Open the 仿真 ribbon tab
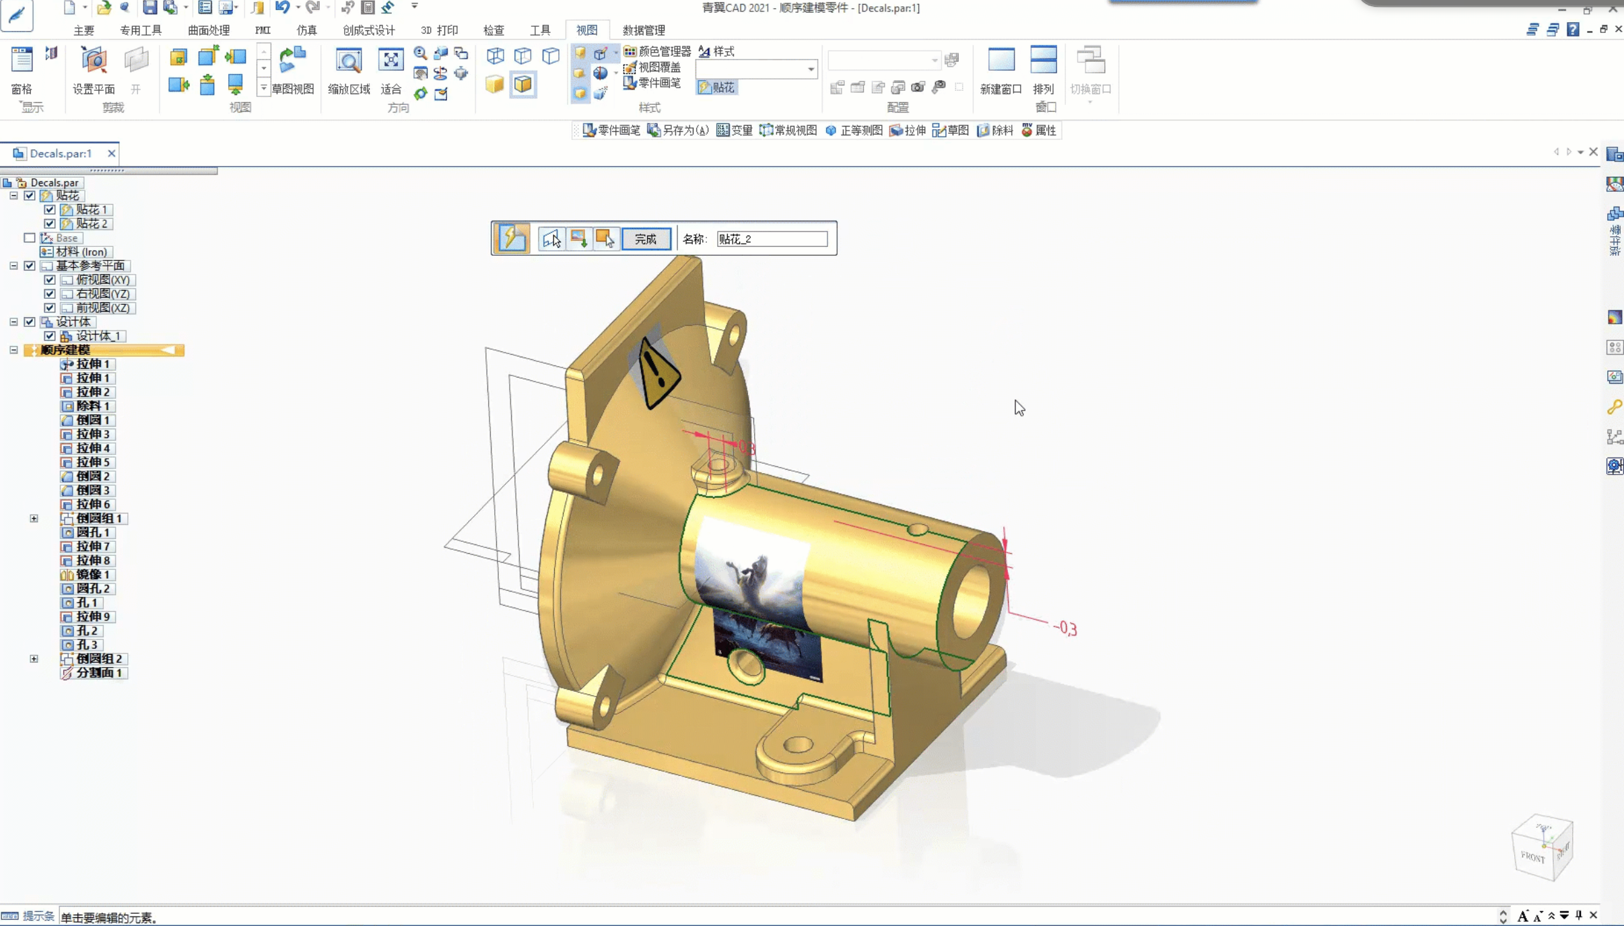This screenshot has width=1624, height=926. (x=306, y=30)
